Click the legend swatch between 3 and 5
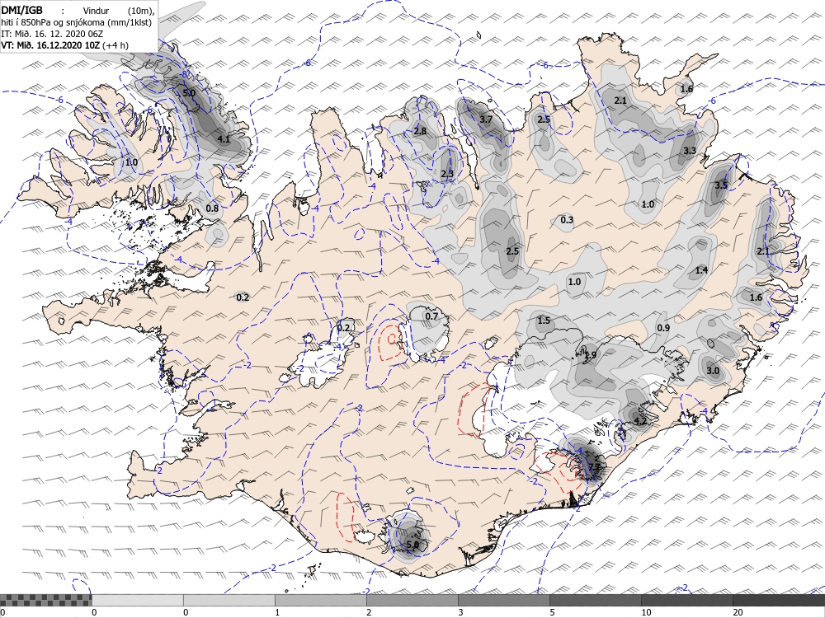Screen dimensions: 825x618 pyautogui.click(x=503, y=600)
